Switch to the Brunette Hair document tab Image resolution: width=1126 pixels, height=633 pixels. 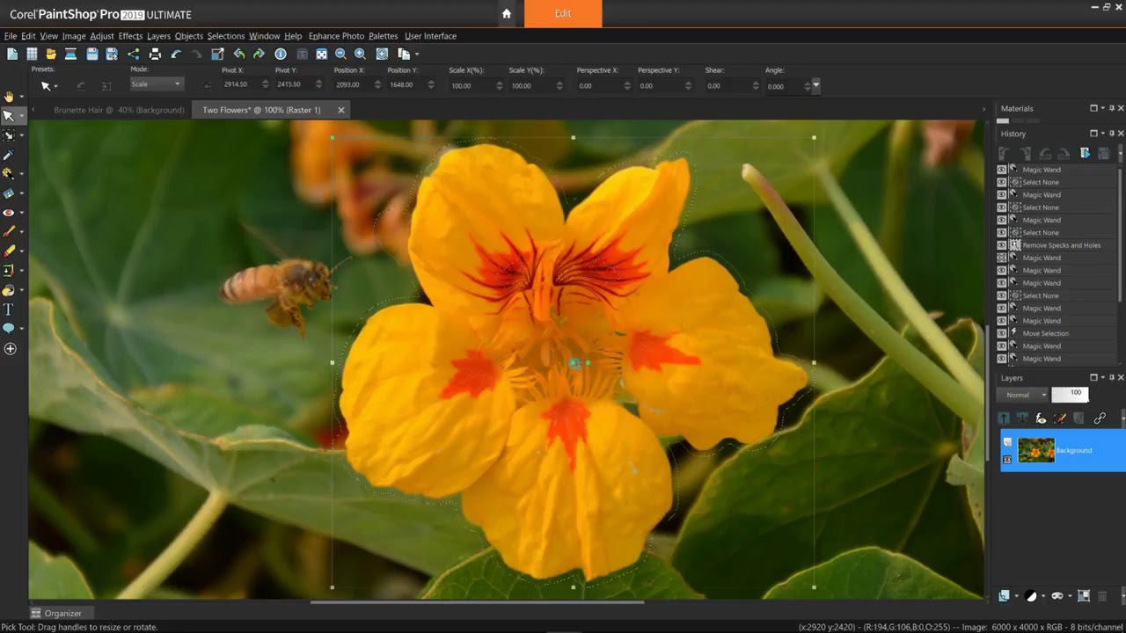coord(119,110)
